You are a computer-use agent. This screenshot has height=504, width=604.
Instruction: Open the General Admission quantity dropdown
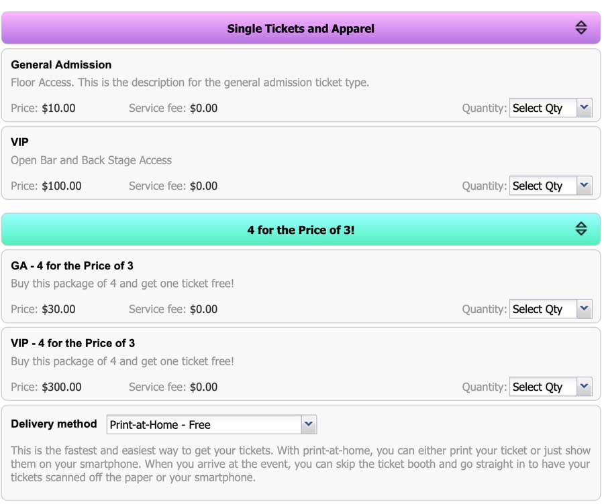[550, 108]
